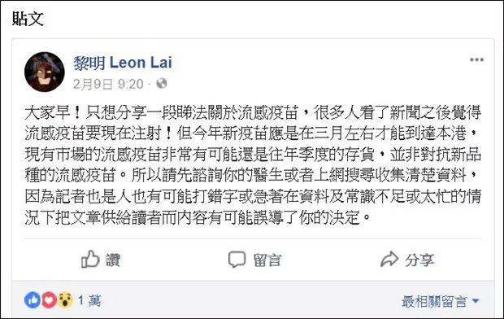
Task: Open the post timestamp 2月9日 9:20
Action: [x=108, y=85]
